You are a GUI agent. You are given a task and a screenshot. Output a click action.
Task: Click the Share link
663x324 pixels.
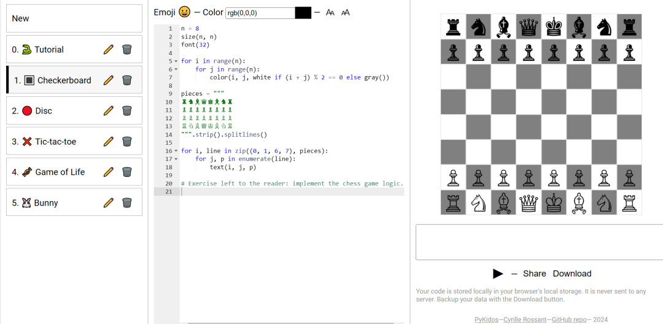pyautogui.click(x=535, y=274)
